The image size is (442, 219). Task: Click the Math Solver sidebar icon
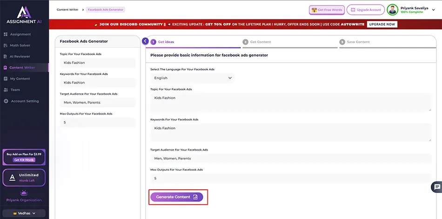click(x=6, y=45)
